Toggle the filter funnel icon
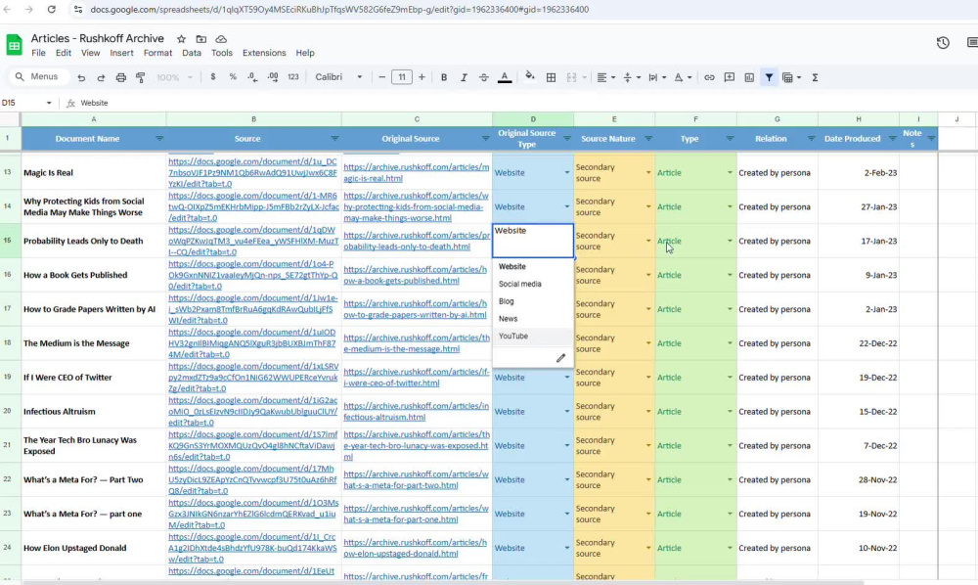This screenshot has width=978, height=585. point(769,77)
